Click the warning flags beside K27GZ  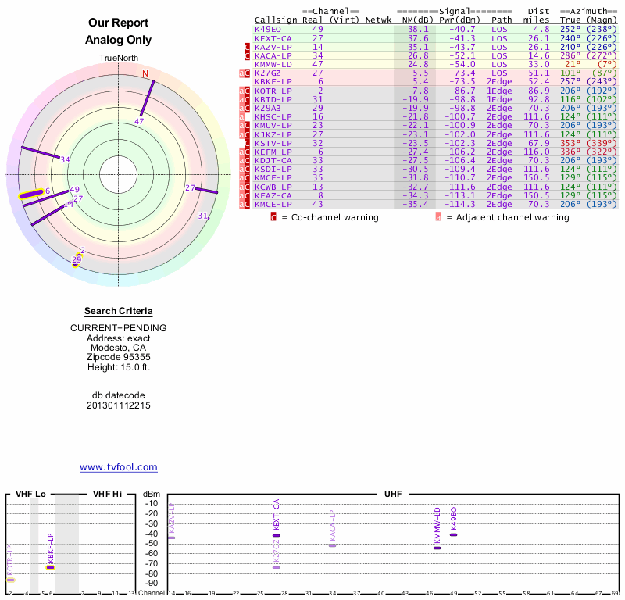point(245,73)
